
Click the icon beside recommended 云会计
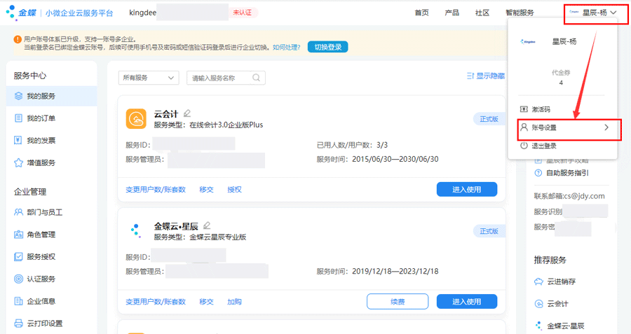tap(538, 304)
